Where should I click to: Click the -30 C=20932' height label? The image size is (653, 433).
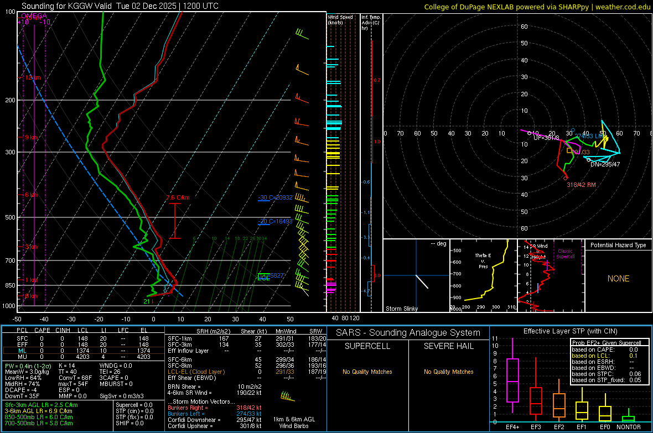coord(275,197)
